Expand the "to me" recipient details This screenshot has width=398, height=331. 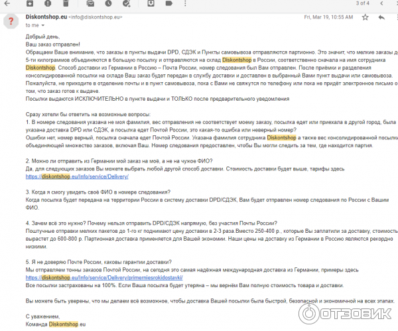tap(43, 25)
